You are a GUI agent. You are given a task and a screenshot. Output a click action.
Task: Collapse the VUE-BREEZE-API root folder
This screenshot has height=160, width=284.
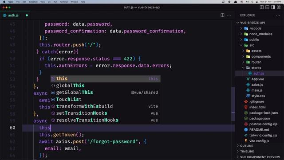pyautogui.click(x=238, y=23)
